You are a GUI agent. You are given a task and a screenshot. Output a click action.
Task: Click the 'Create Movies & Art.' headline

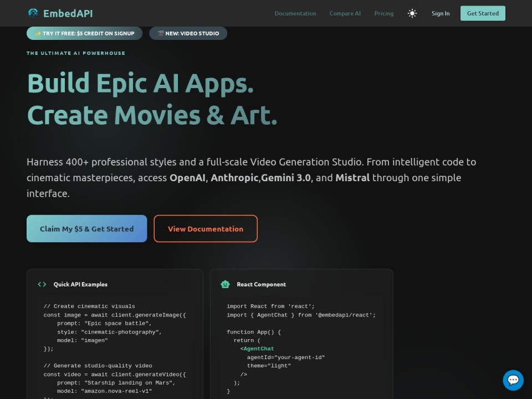(152, 115)
